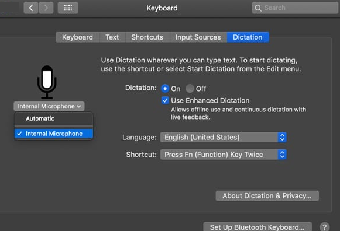
Task: Go back with the left arrow button
Action: pyautogui.click(x=31, y=8)
